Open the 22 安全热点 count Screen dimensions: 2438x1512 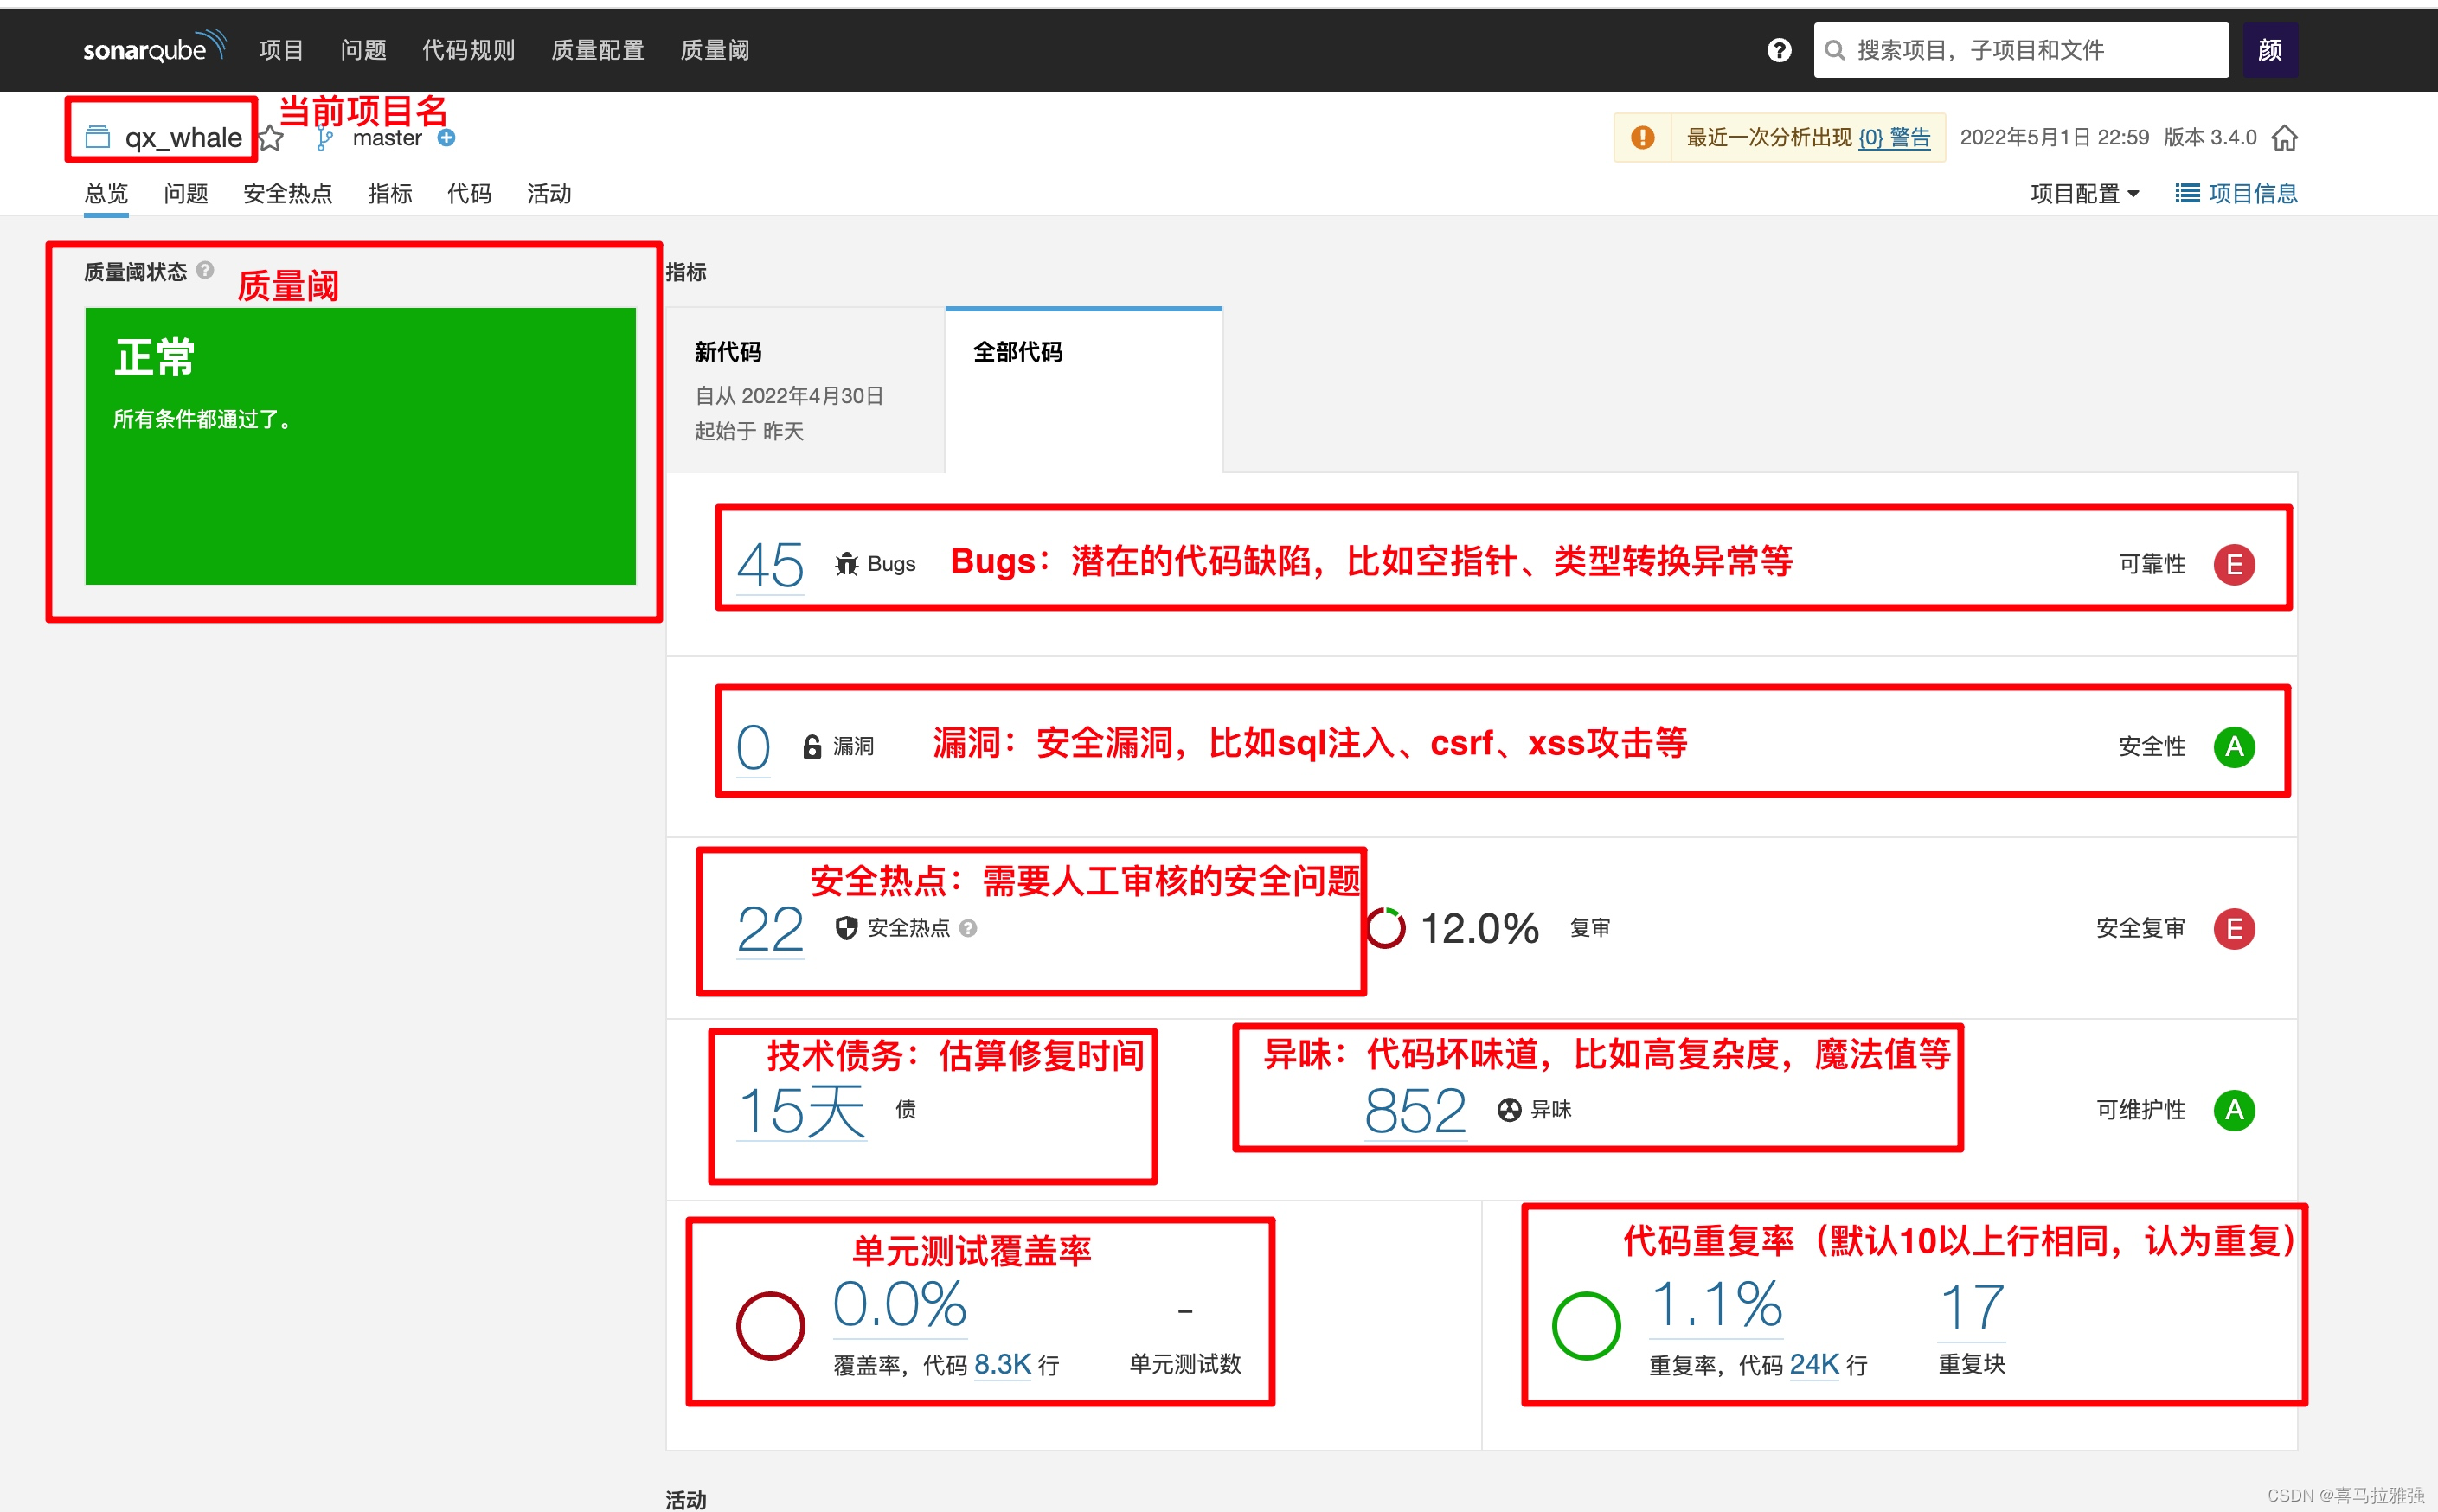[x=770, y=929]
